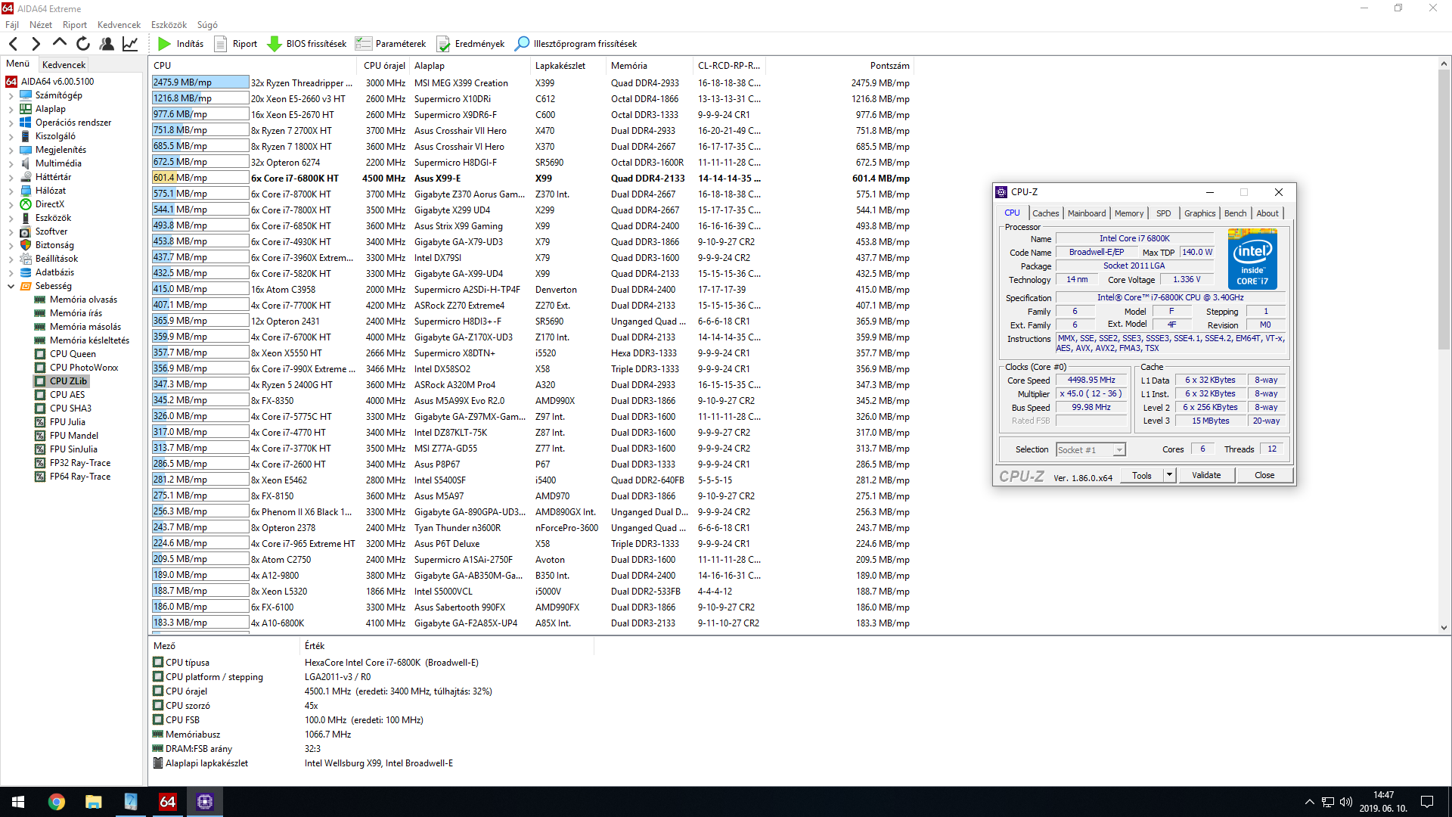Select FP64 Ray-Trace benchmark item
This screenshot has height=817, width=1452.
click(80, 477)
